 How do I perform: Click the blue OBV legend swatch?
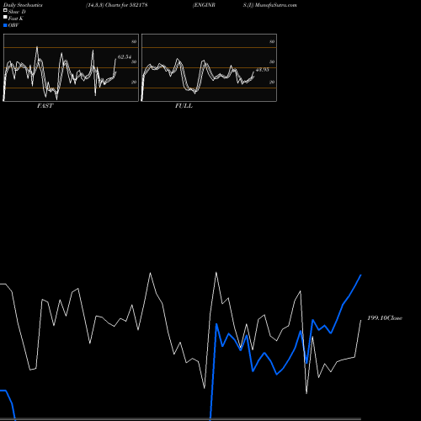[5, 25]
